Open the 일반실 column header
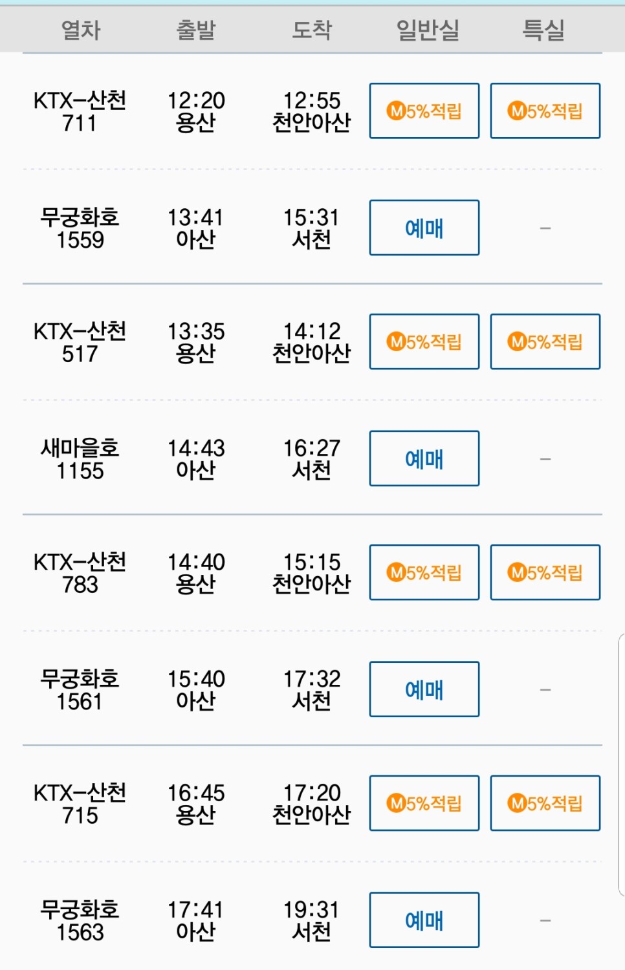 (x=428, y=30)
